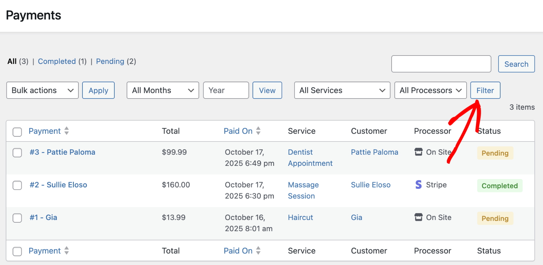Screen dimensions: 543x265
Task: Click the Completed status badge for Sullie Eloso
Action: (x=500, y=186)
